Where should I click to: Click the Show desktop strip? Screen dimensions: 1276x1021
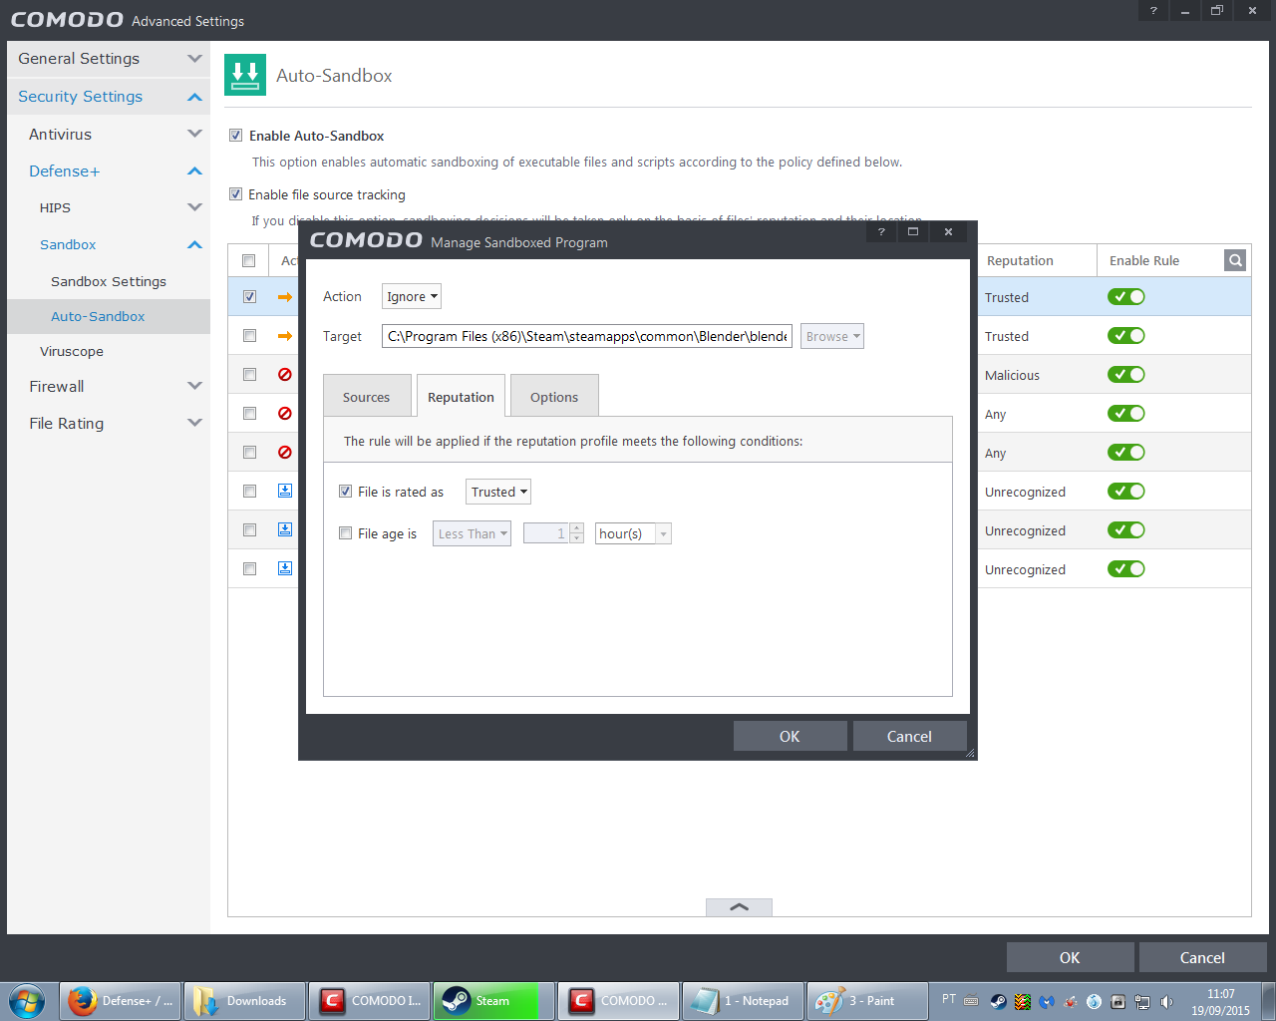click(x=1268, y=1000)
